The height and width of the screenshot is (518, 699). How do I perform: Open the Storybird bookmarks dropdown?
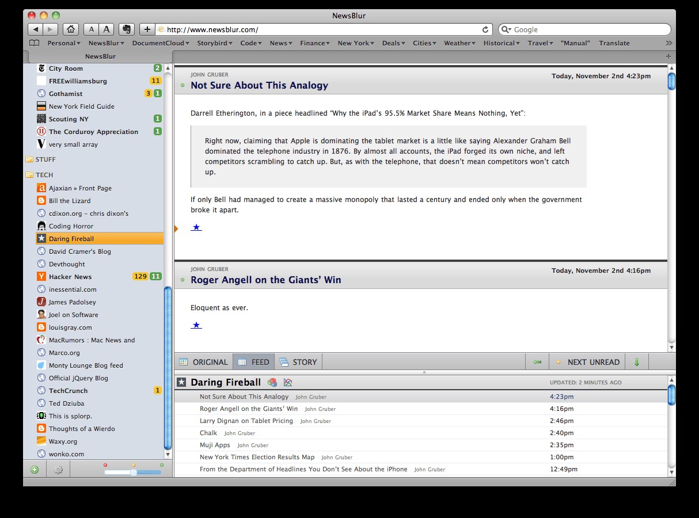point(215,43)
